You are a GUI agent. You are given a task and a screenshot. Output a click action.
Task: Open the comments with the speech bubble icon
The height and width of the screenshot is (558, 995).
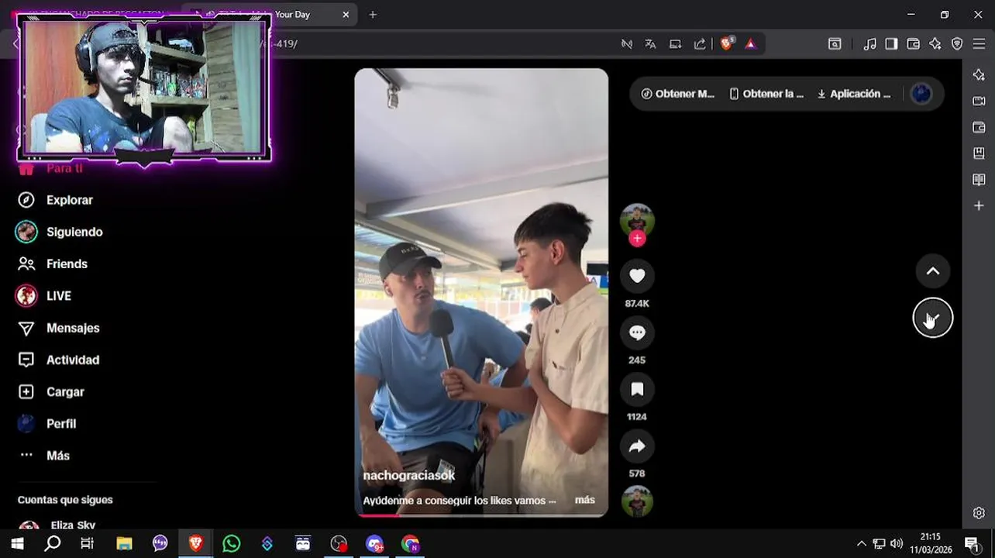(637, 332)
